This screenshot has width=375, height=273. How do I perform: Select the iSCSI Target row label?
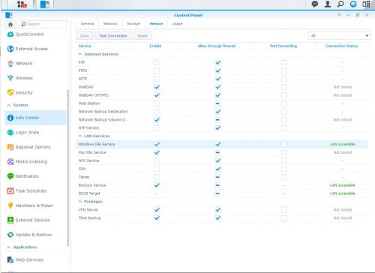coord(89,193)
